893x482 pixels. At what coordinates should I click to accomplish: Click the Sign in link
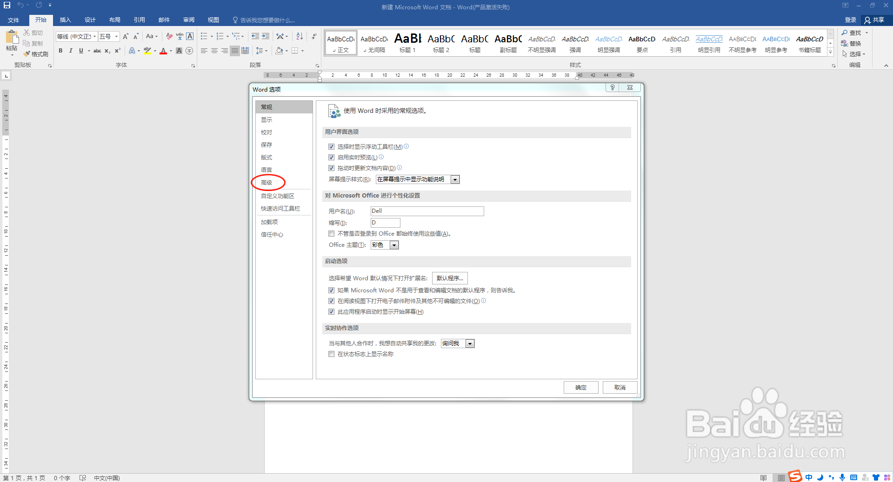[x=850, y=20]
